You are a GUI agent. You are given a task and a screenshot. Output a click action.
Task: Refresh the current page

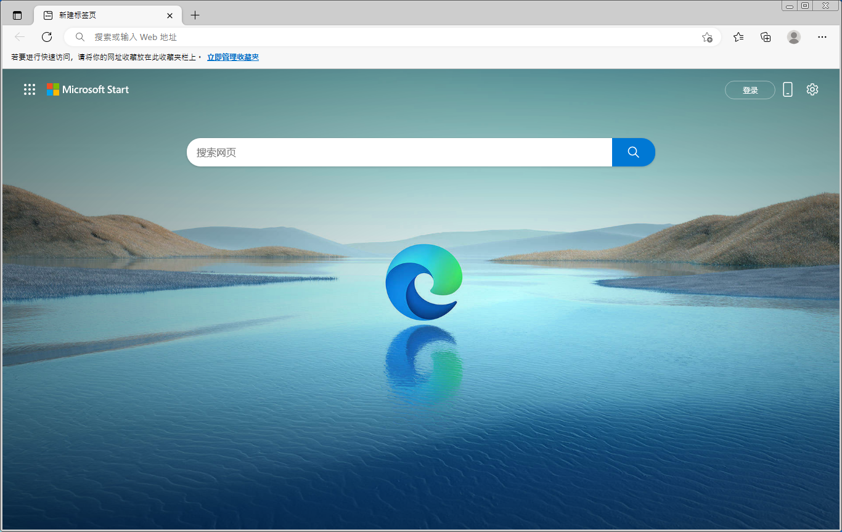point(47,37)
